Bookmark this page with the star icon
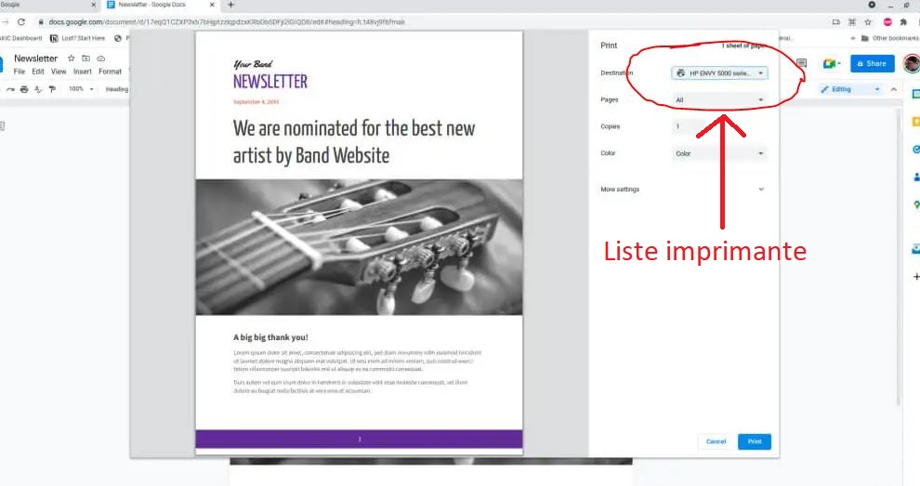This screenshot has height=486, width=920. pyautogui.click(x=868, y=21)
